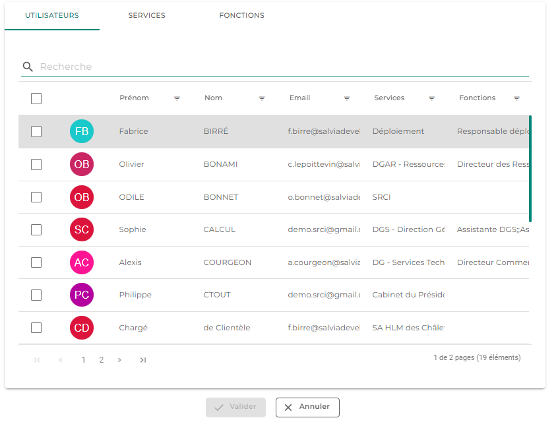The image size is (558, 422).
Task: Click the Annuler button
Action: [x=307, y=407]
